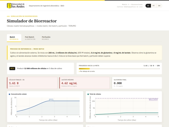
Task: Select the Batch tab
Action: coord(14,38)
